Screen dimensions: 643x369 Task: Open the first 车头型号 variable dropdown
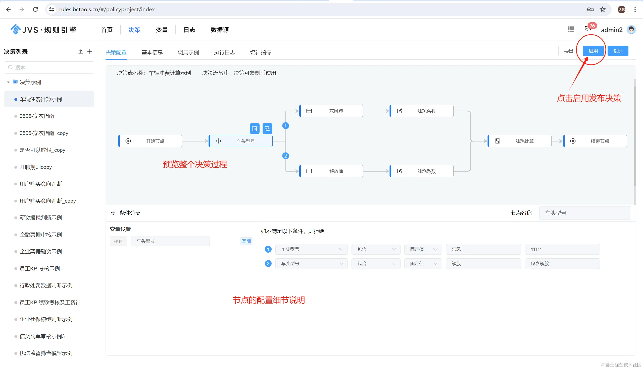tap(311, 249)
